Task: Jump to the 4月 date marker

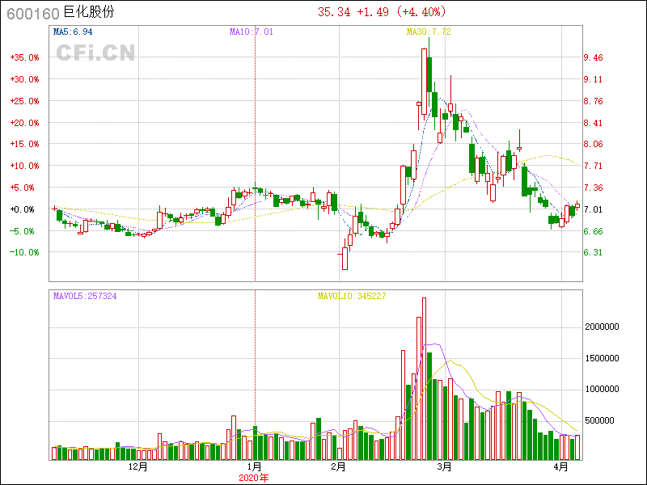Action: 560,467
